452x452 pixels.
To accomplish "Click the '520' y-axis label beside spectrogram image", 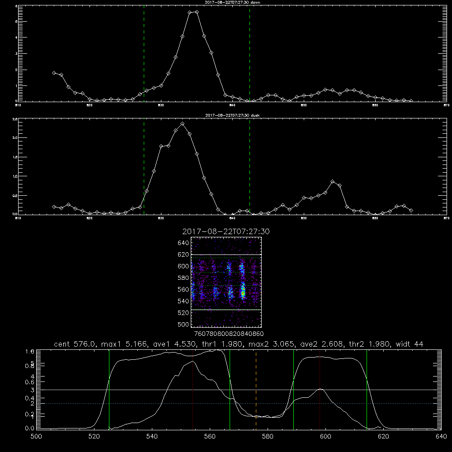I will click(184, 313).
